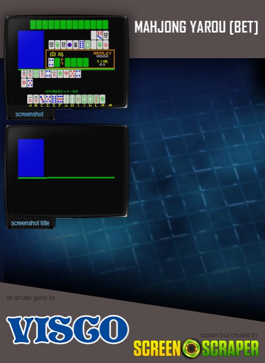Click the TIME counter in the game

[103, 63]
